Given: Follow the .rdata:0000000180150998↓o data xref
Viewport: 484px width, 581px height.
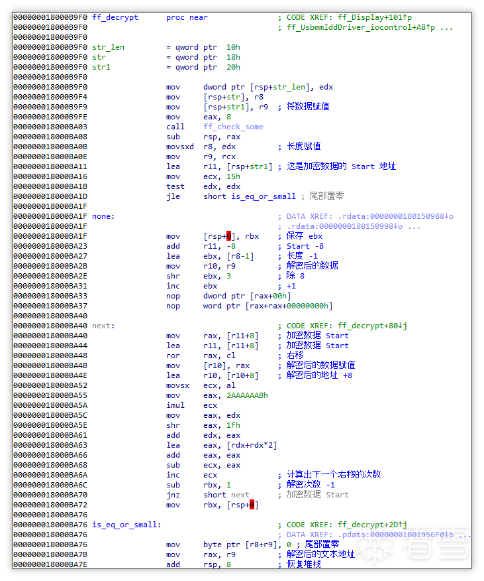Looking at the screenshot, I should pyautogui.click(x=344, y=226).
